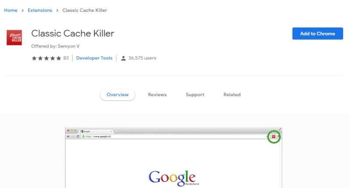Select the Overview tab

click(118, 95)
